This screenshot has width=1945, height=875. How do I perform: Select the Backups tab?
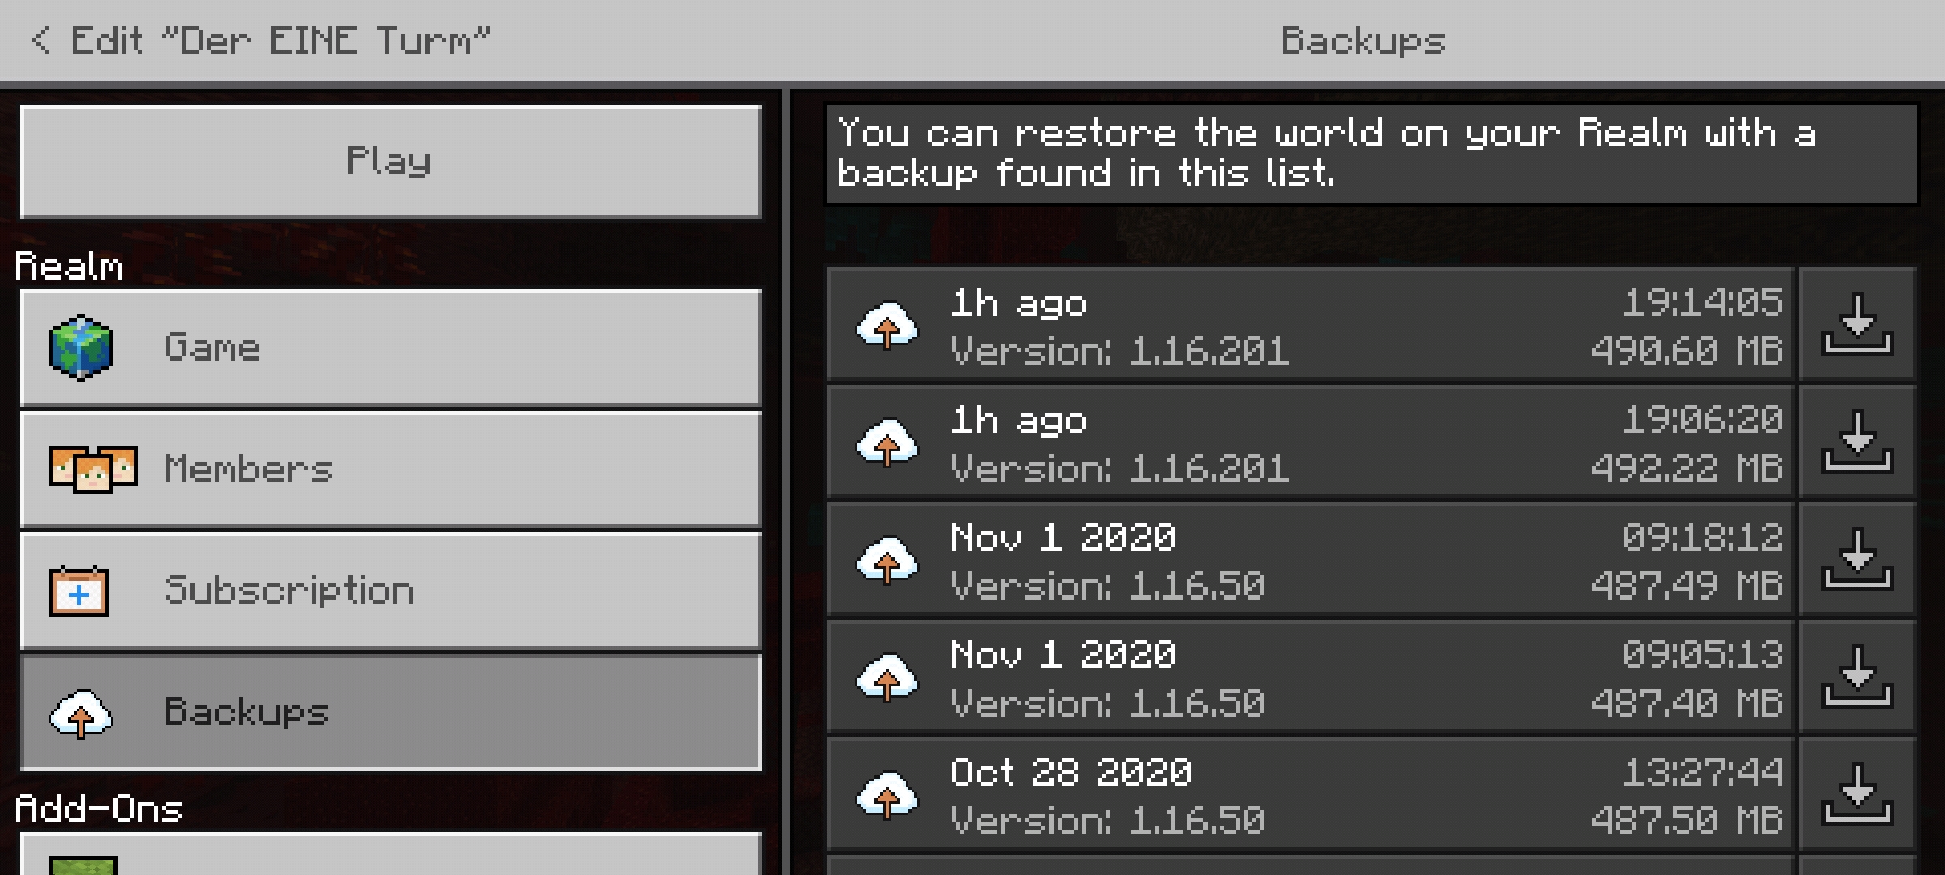[x=391, y=712]
